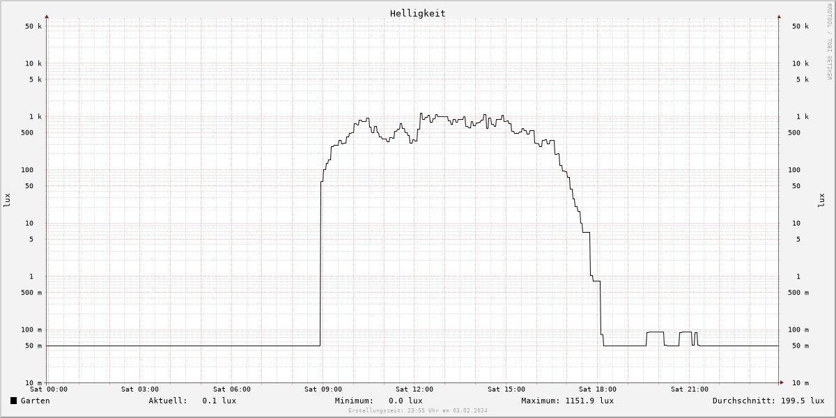Select the "Maximum:" legend label
The image size is (836, 418).
coord(541,401)
